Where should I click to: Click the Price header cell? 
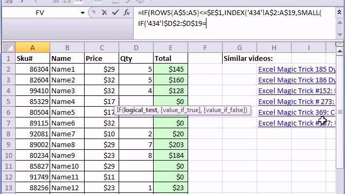(x=102, y=59)
